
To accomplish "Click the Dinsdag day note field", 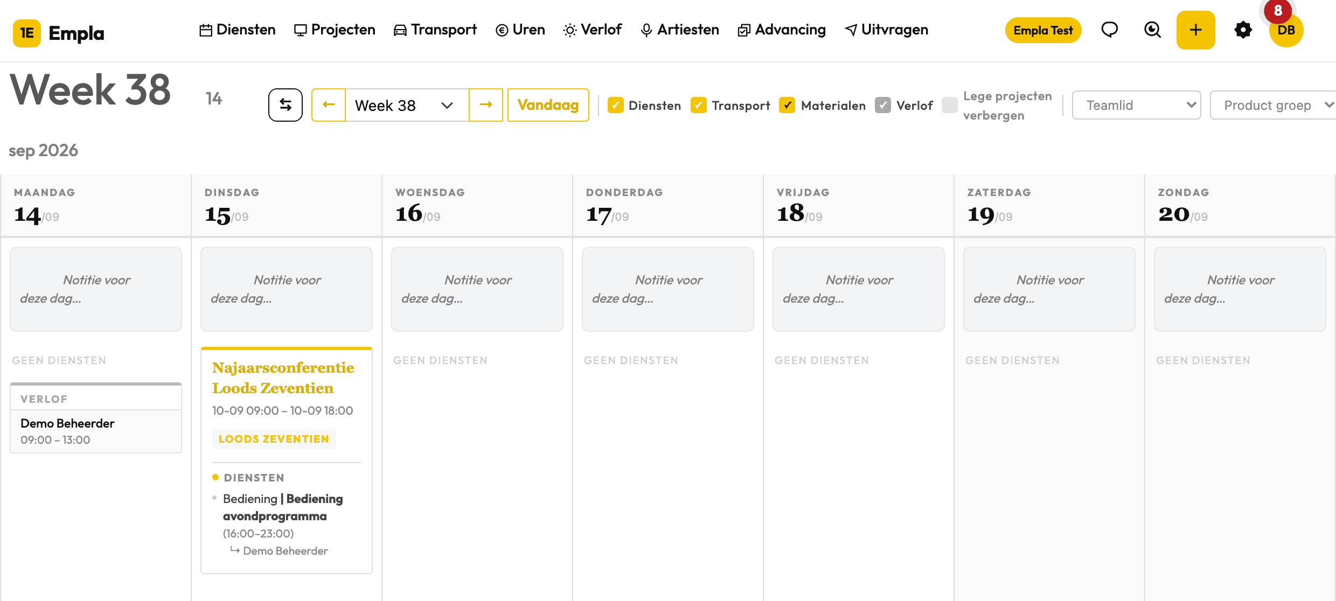I will [287, 289].
